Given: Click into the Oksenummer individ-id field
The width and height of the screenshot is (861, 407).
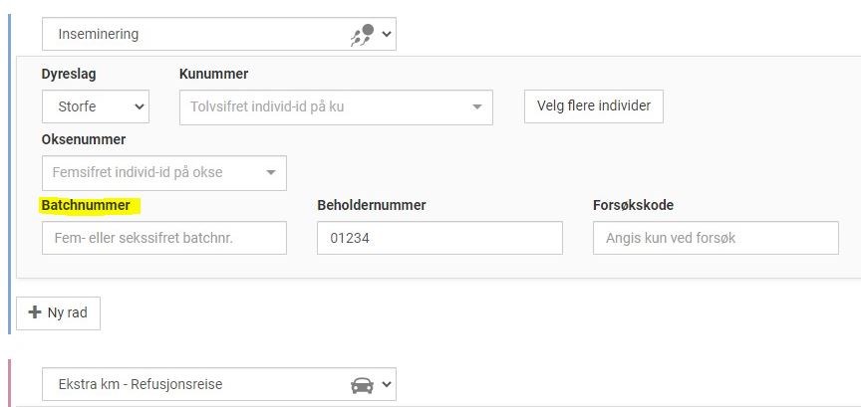Looking at the screenshot, I should pyautogui.click(x=164, y=173).
